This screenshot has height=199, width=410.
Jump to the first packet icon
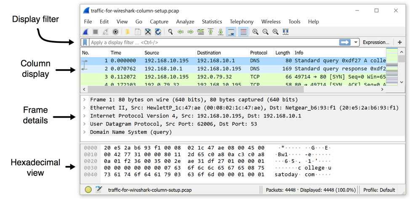[210, 32]
